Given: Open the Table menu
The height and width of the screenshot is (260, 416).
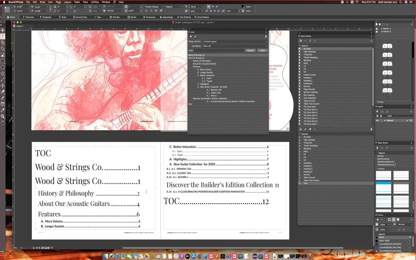Looking at the screenshot, I should coord(77,2).
